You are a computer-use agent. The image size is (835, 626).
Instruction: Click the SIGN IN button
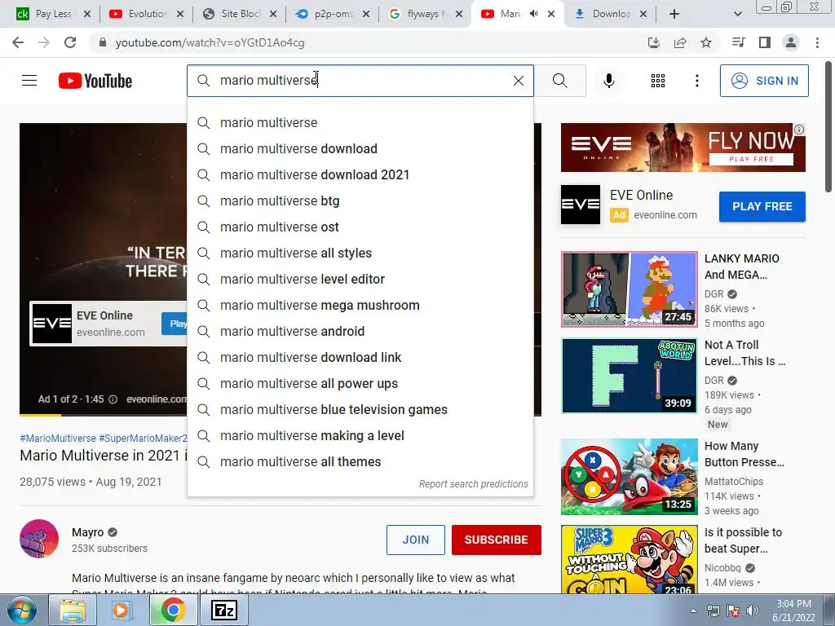(x=764, y=81)
